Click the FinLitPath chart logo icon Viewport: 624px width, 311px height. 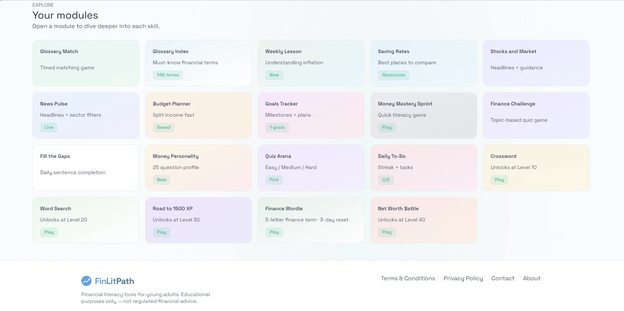pos(86,281)
